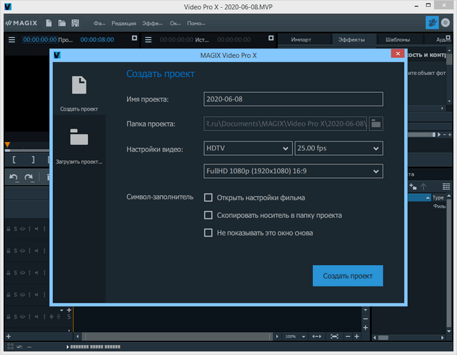Image resolution: width=457 pixels, height=355 pixels.
Task: Click the fit-to-width double arrow icon
Action: 317,336
